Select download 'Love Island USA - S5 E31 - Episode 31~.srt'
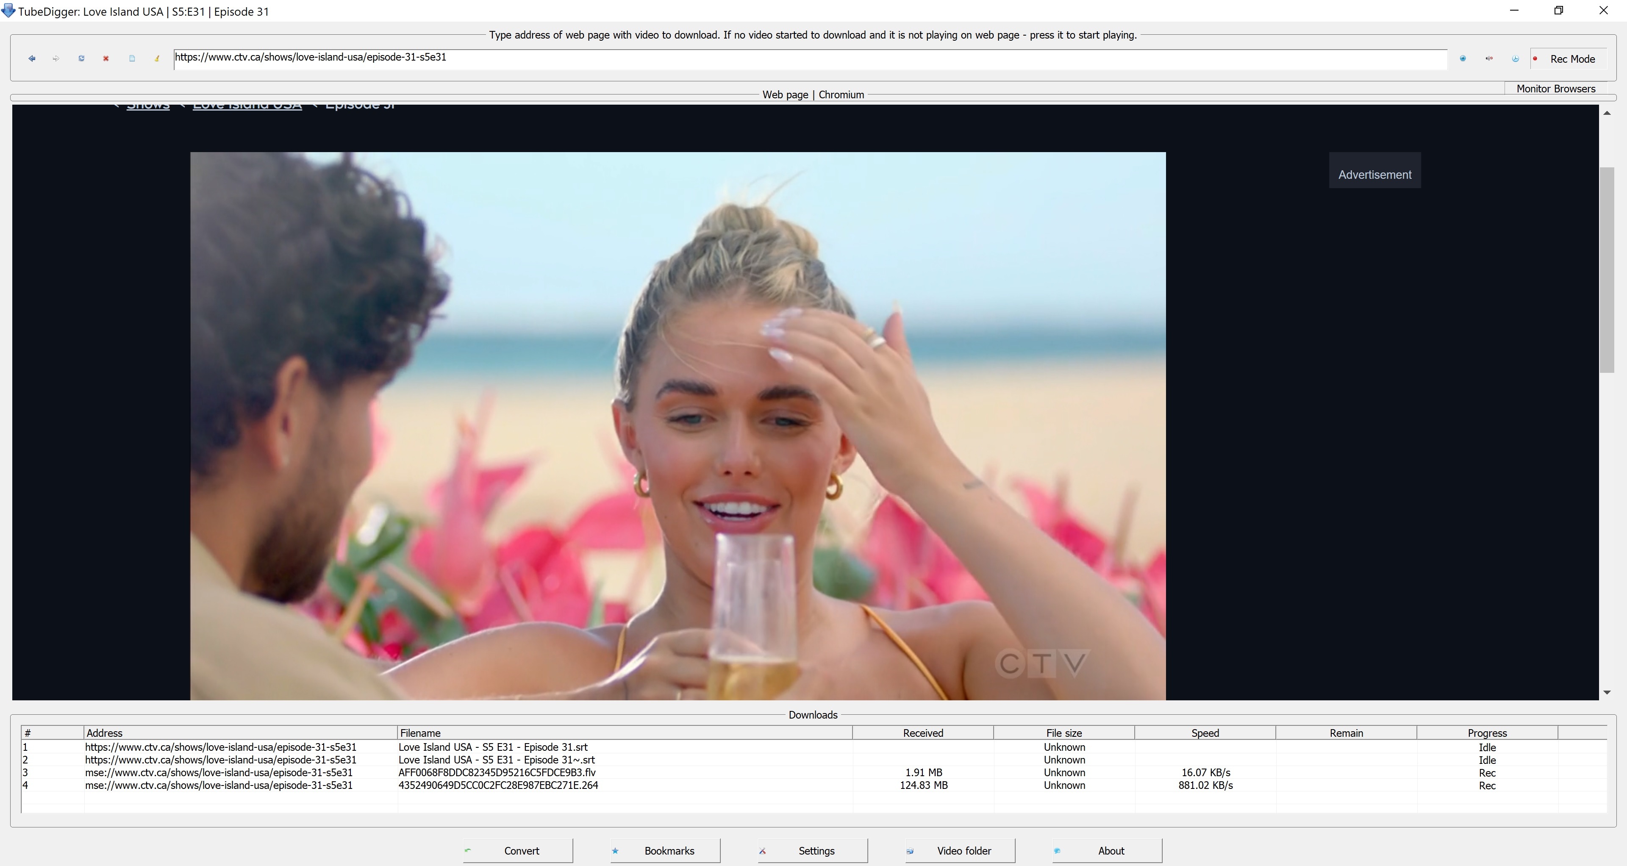1627x866 pixels. click(x=497, y=759)
